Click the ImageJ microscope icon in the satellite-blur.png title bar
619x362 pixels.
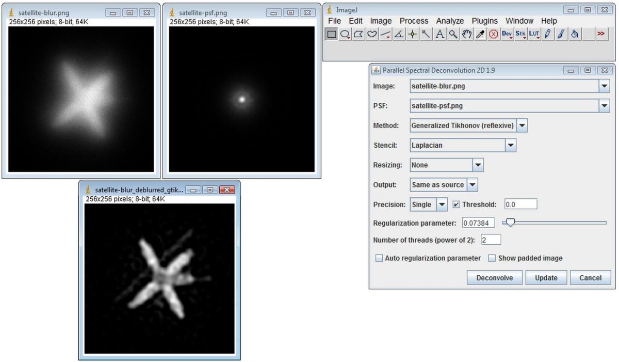tap(11, 12)
